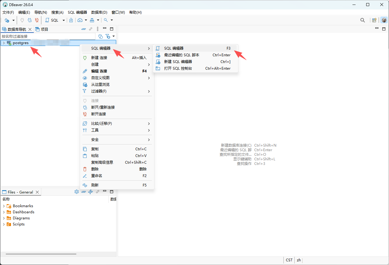Select 最近编辑的 SQL 脚本 in the submenu
The height and width of the screenshot is (265, 389).
point(195,55)
